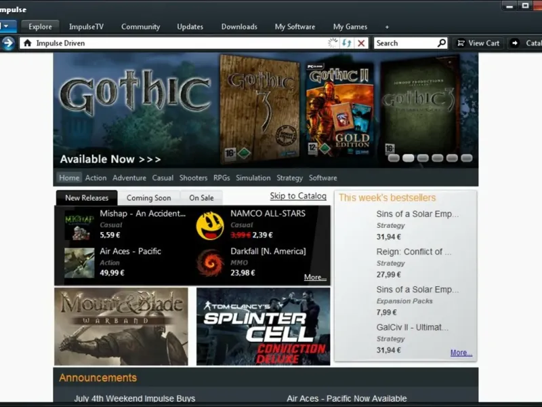
Task: Open July 4th Weekend Impulse Buys announcement
Action: point(134,398)
